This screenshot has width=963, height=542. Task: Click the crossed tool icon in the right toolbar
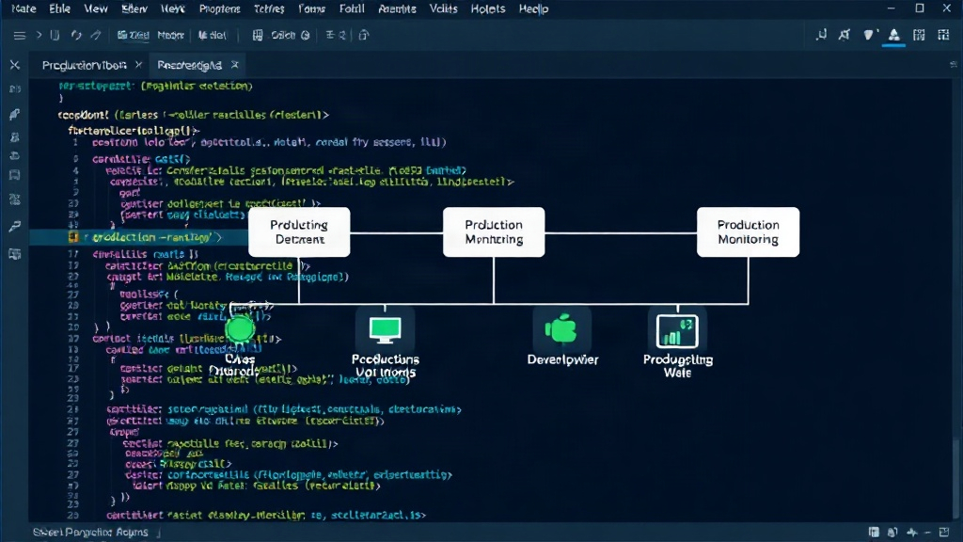click(x=845, y=35)
